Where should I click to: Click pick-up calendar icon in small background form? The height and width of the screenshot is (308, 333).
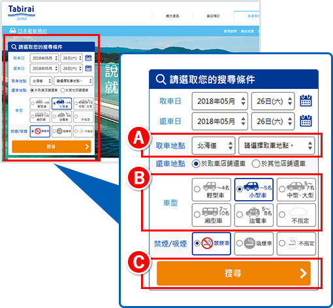(x=88, y=58)
